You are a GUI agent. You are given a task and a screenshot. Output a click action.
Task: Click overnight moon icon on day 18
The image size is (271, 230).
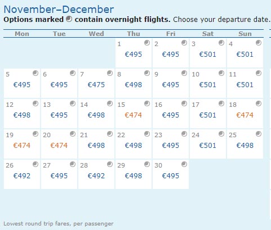click(259, 103)
